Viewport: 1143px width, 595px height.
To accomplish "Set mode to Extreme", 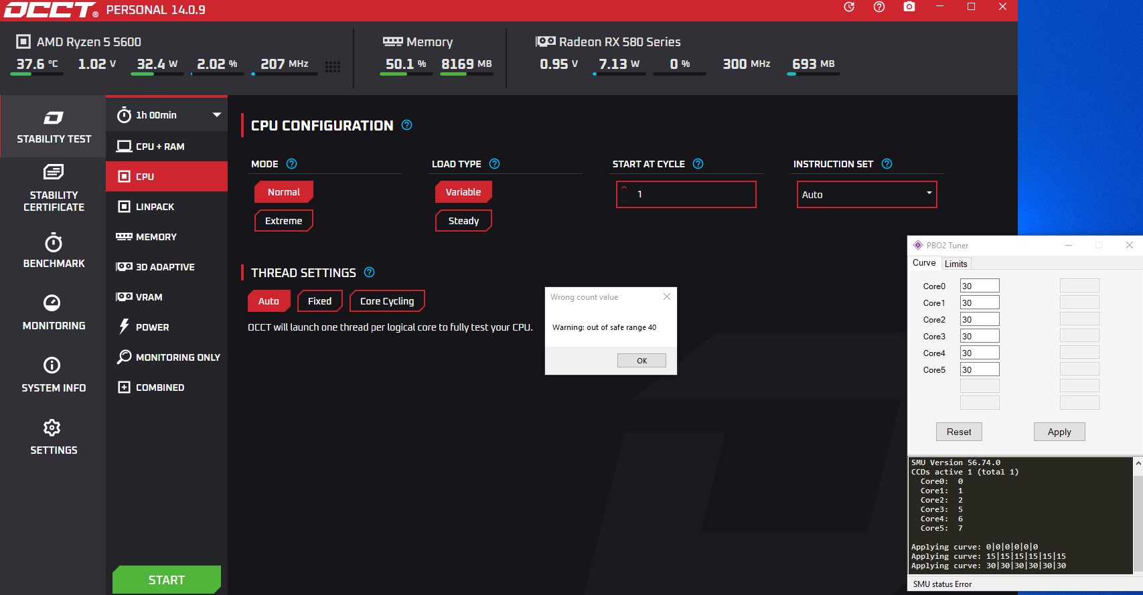I will tap(284, 221).
